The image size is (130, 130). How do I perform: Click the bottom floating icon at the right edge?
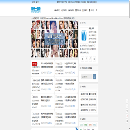pos(127,121)
